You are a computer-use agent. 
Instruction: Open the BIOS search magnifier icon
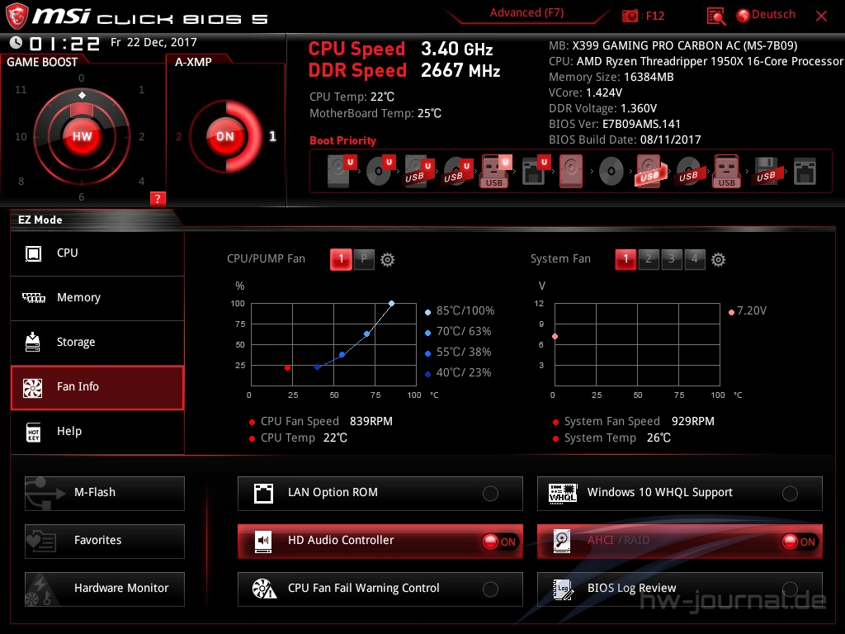tap(715, 17)
